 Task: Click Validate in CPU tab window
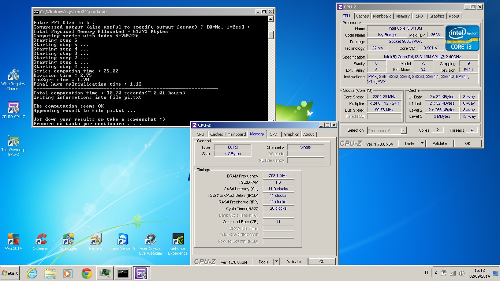pos(440,143)
